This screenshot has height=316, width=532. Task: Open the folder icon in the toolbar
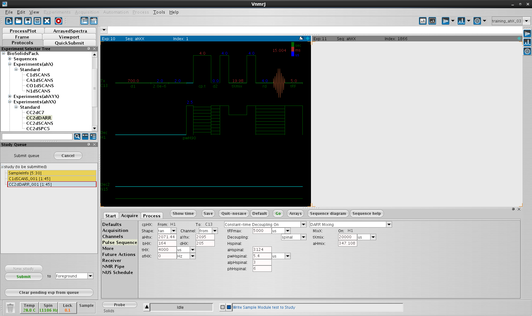(18, 21)
